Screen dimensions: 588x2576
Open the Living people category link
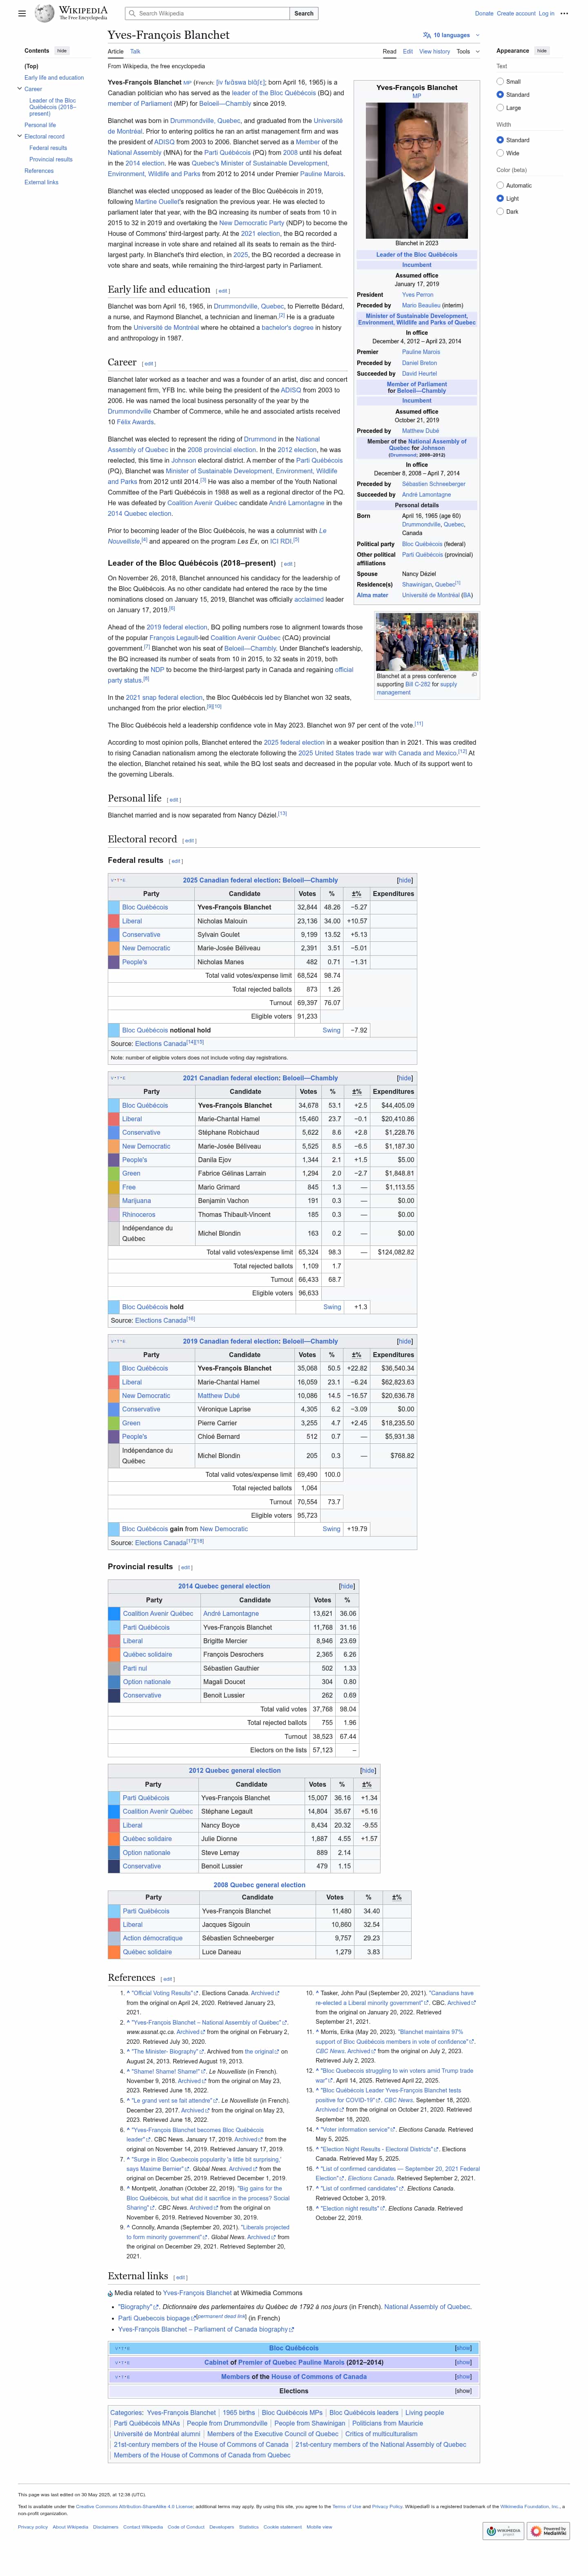point(424,2413)
